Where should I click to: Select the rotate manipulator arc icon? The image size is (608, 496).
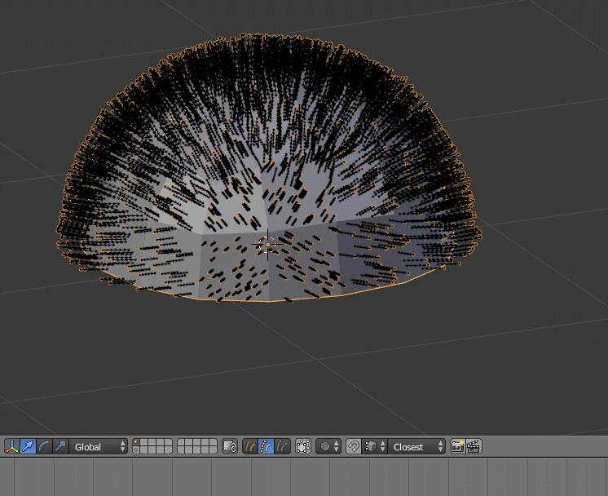point(44,447)
